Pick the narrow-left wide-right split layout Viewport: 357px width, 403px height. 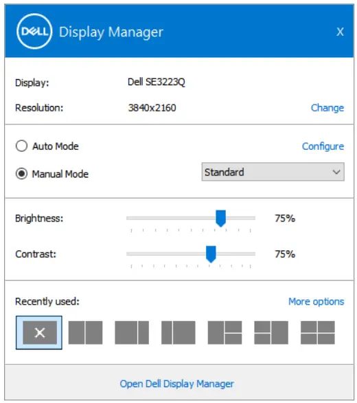[x=178, y=332]
